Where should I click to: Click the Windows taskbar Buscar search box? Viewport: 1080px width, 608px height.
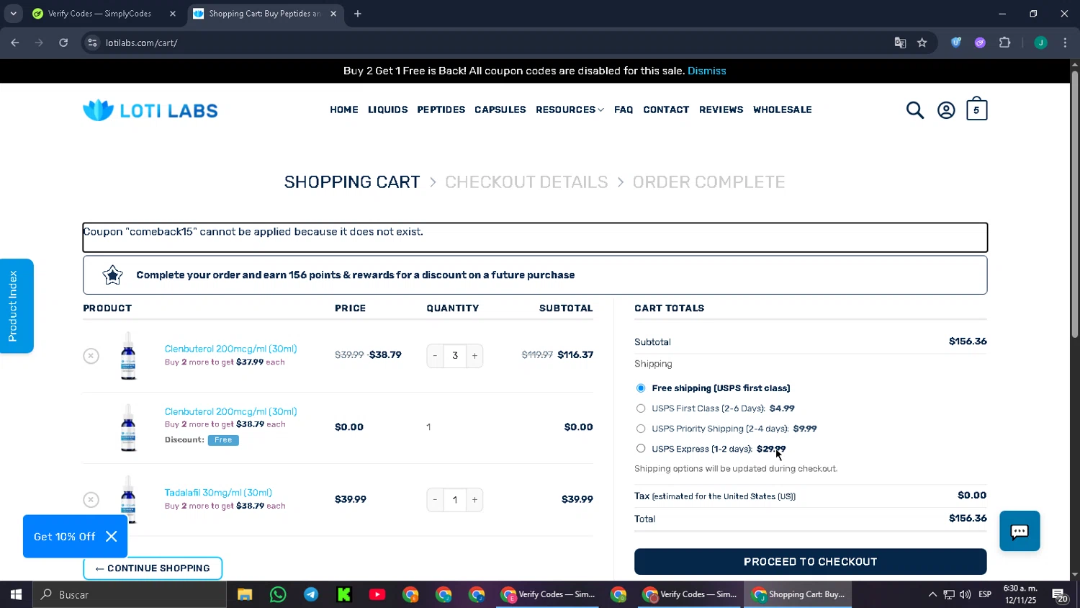click(130, 594)
